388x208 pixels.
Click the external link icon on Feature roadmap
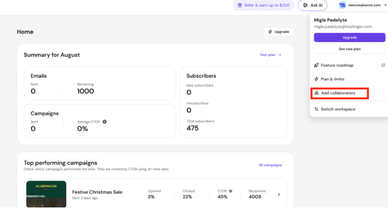pyautogui.click(x=383, y=65)
